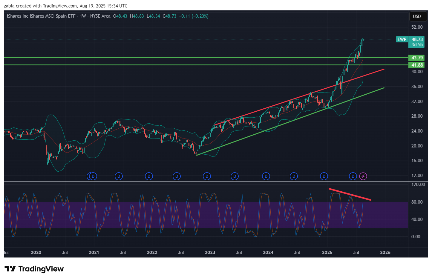432x280 pixels.
Task: Click the dividend marker above the 2025 label
Action: point(324,176)
